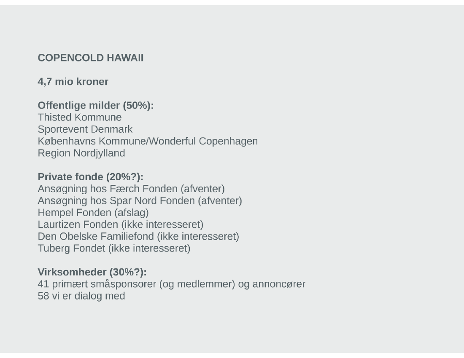Click the Virksomheder (30%?) heading
This screenshot has height=358, width=464.
tap(92, 272)
